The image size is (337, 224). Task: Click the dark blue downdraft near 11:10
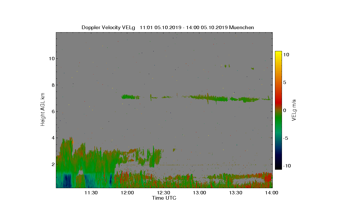point(67,181)
